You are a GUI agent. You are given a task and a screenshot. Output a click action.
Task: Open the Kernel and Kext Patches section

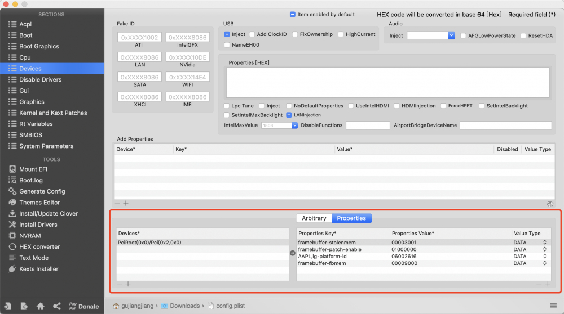click(52, 113)
